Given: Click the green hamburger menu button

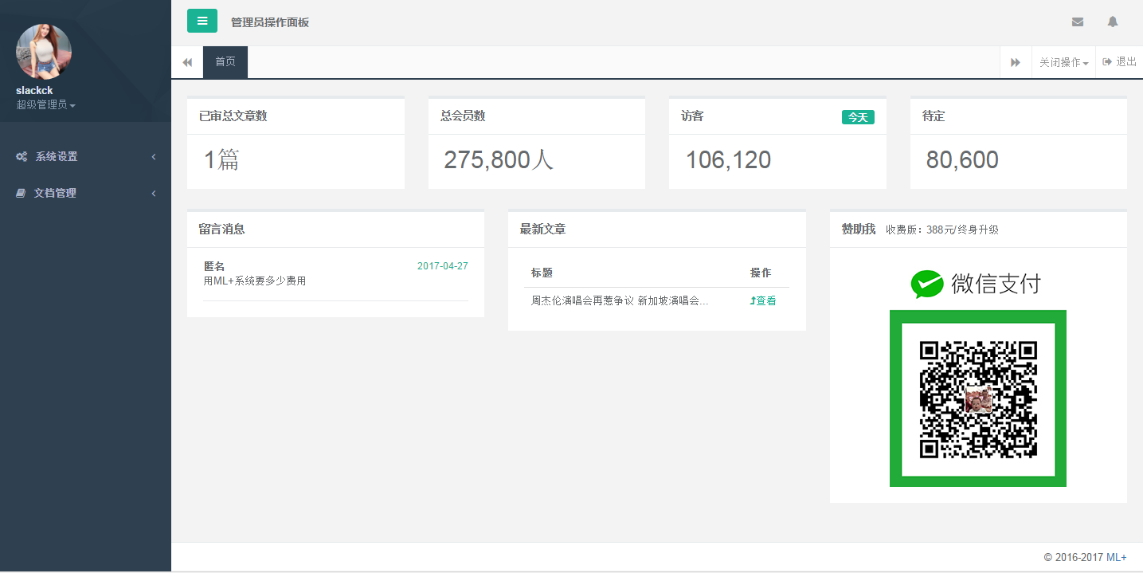Looking at the screenshot, I should [202, 21].
